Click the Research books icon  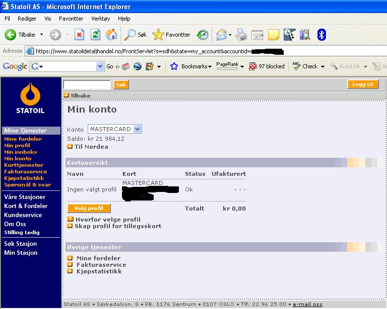pos(305,35)
